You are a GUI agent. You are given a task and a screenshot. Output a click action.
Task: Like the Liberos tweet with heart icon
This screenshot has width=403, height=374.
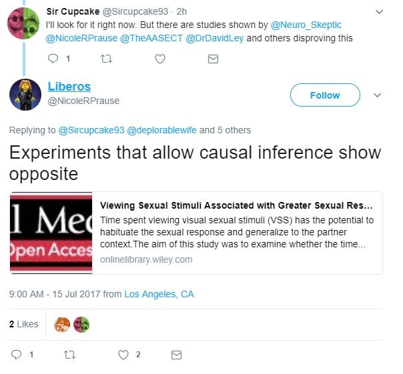pos(123,354)
